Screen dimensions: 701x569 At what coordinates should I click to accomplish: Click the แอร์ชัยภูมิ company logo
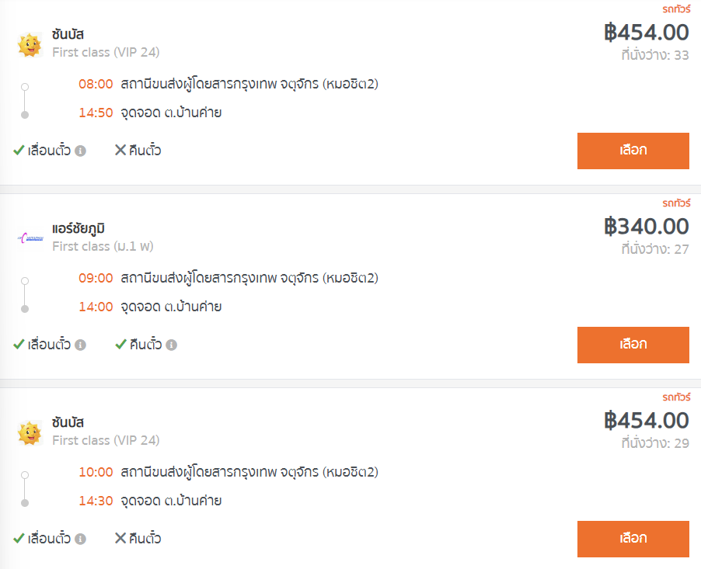click(30, 238)
